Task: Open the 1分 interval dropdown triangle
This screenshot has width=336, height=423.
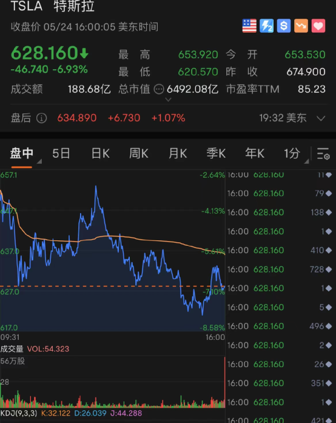Action: (x=306, y=161)
